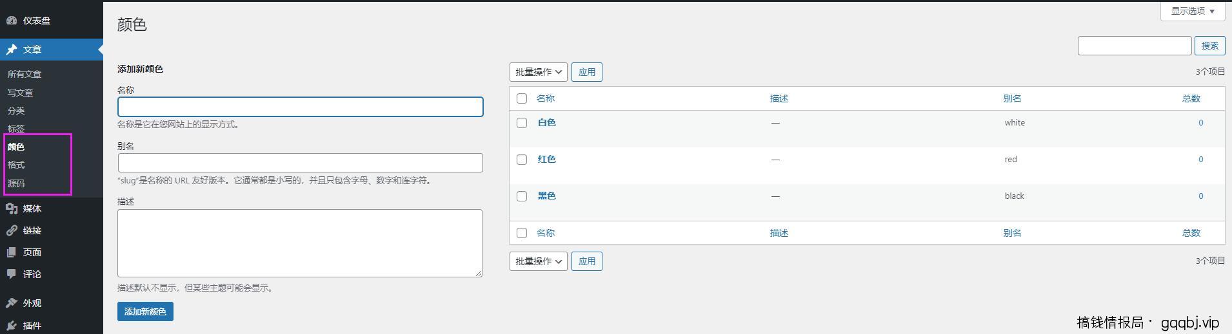Check the box for 黑色 row
The width and height of the screenshot is (1232, 334).
[x=522, y=196]
